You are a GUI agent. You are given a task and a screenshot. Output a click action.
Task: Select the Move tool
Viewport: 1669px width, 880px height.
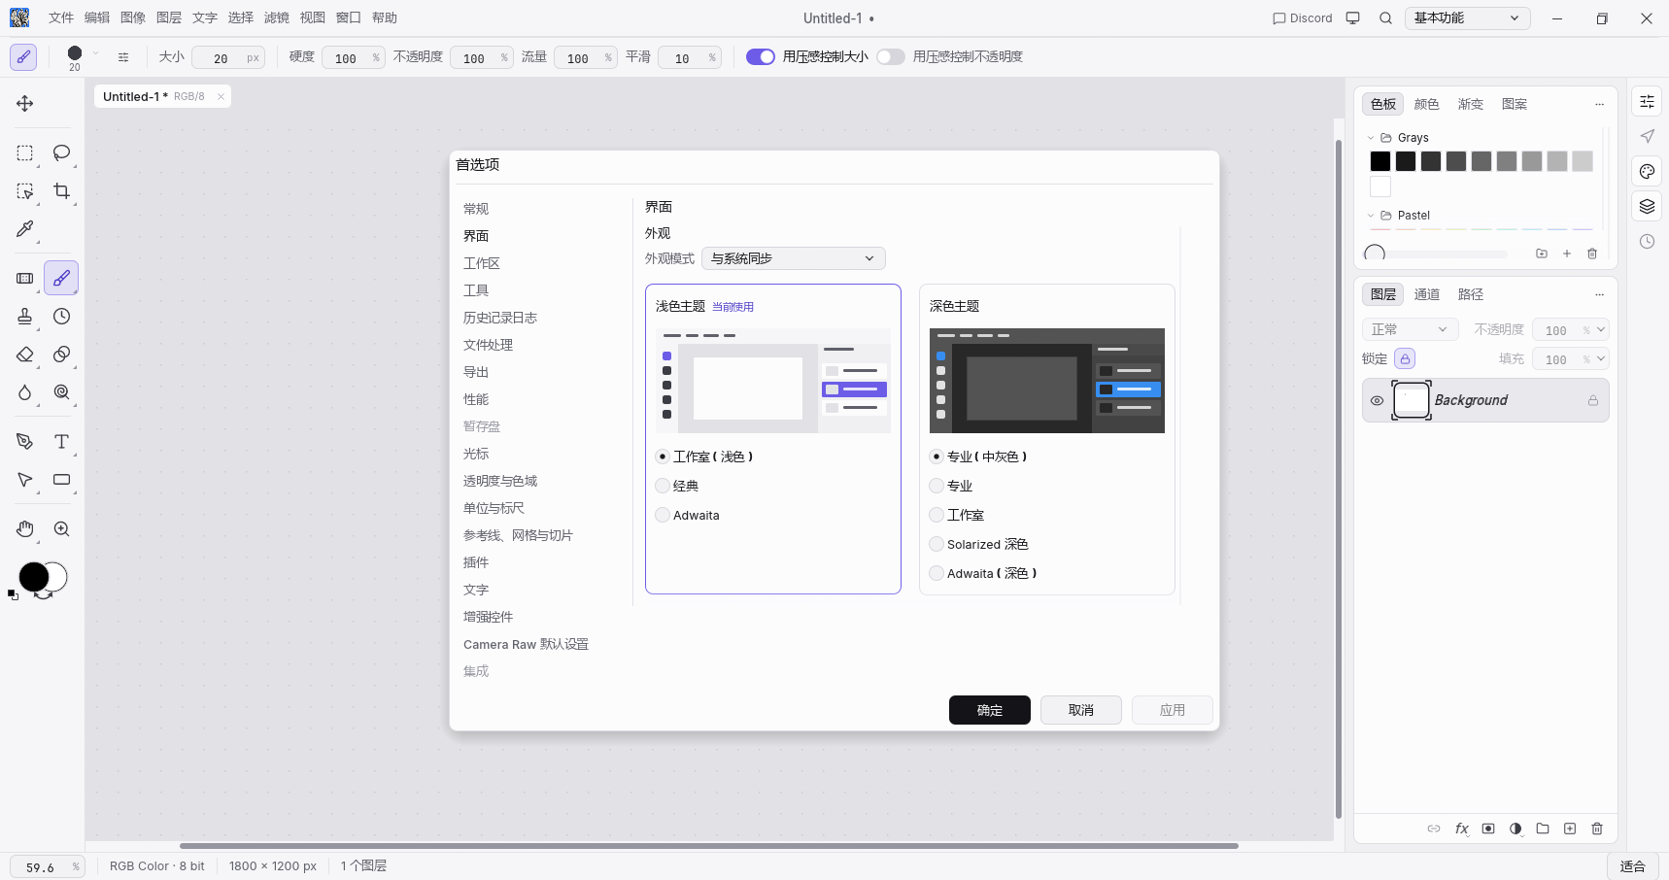[25, 104]
